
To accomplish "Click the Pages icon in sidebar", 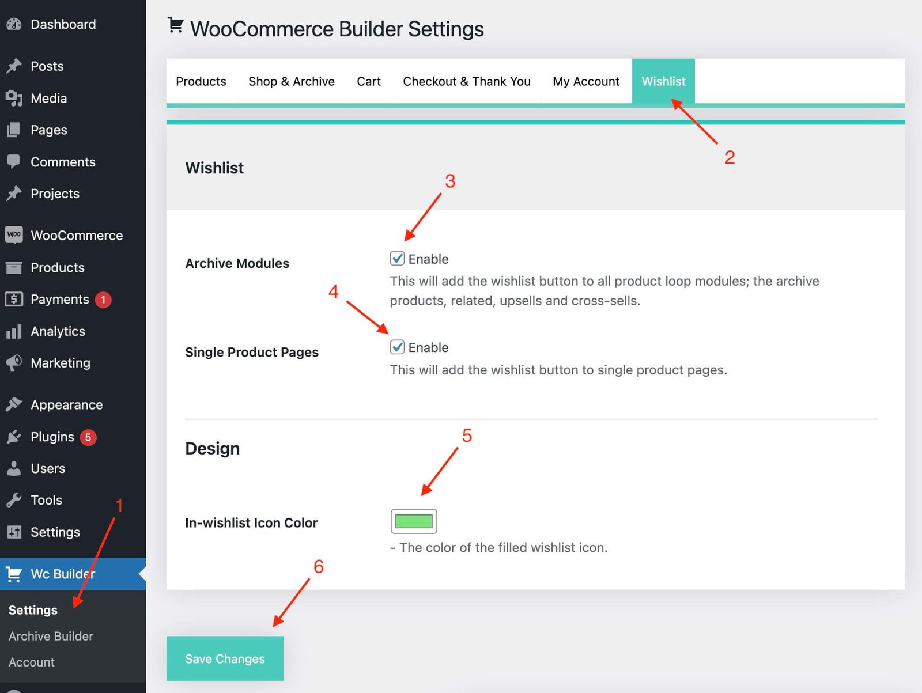I will (14, 130).
